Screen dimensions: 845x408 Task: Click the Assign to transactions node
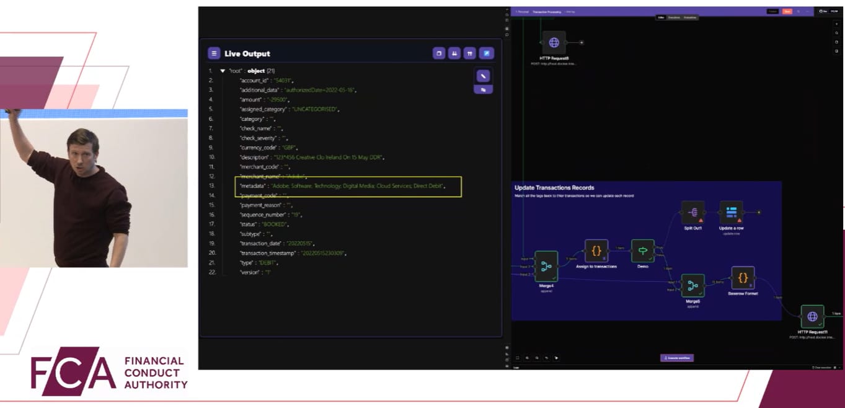[x=596, y=251]
